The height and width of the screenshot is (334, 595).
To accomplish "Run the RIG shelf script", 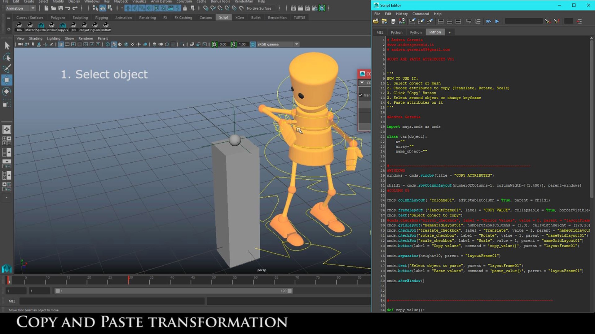I will click(x=19, y=26).
